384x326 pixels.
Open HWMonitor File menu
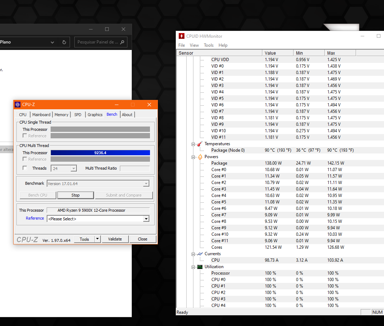(x=182, y=45)
